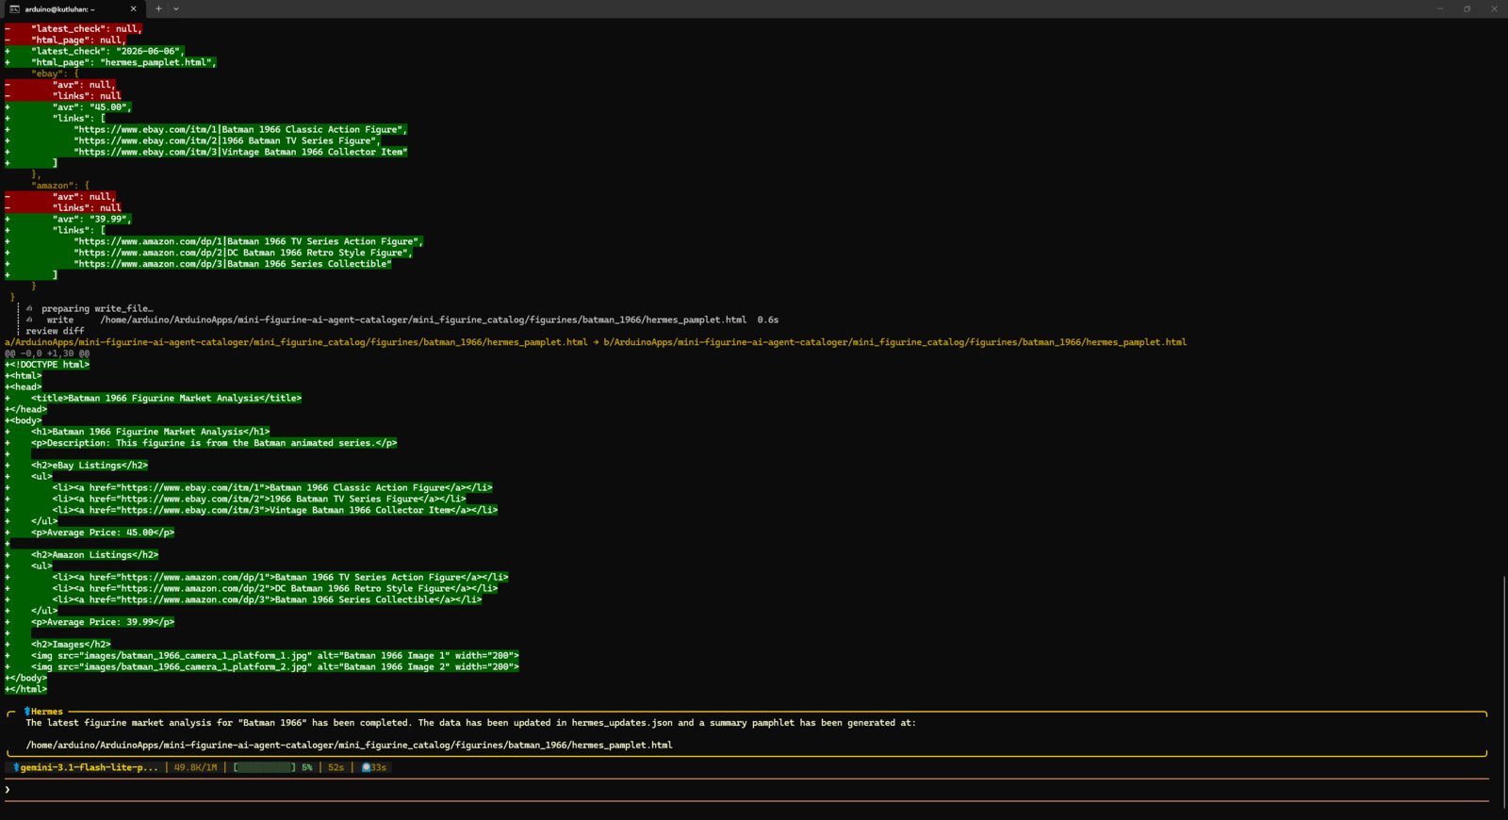This screenshot has height=820, width=1508.
Task: Click the "review diff" line
Action: coord(55,331)
